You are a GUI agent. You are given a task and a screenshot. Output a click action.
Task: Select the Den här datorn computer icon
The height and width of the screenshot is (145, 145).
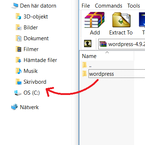(15, 6)
